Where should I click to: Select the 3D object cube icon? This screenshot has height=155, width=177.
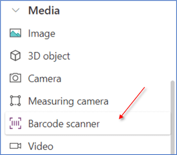pyautogui.click(x=16, y=56)
